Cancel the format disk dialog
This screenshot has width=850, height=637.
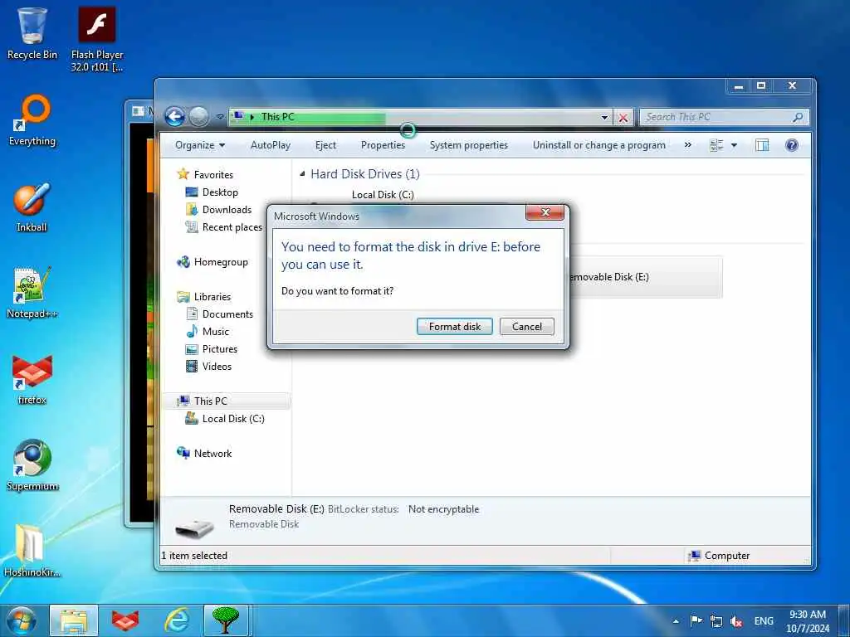pos(526,327)
